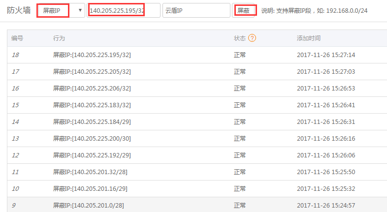Click the 屏蔽IP:[140.205.225.184/29] entry

92,122
